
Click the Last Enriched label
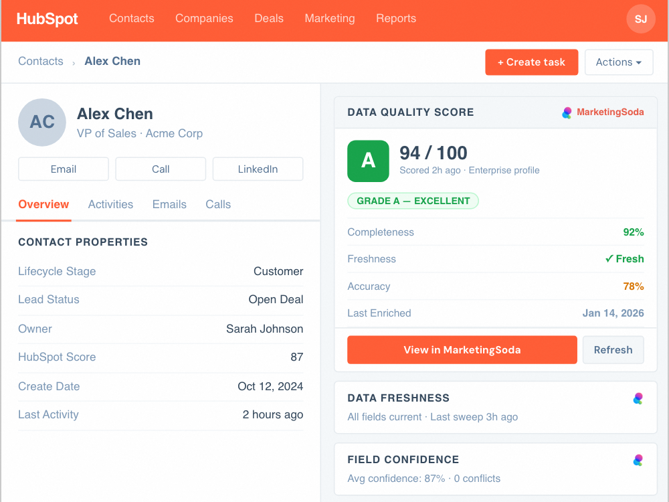(x=379, y=313)
